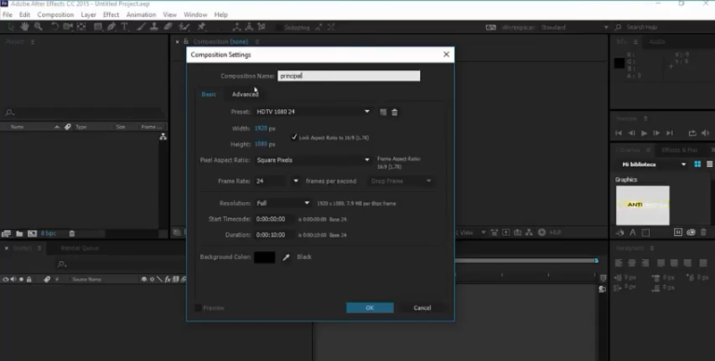Jump to first frame in Preview panel

[x=618, y=133]
